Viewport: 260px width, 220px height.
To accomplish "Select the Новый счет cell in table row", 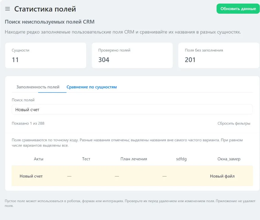I will [x=31, y=176].
